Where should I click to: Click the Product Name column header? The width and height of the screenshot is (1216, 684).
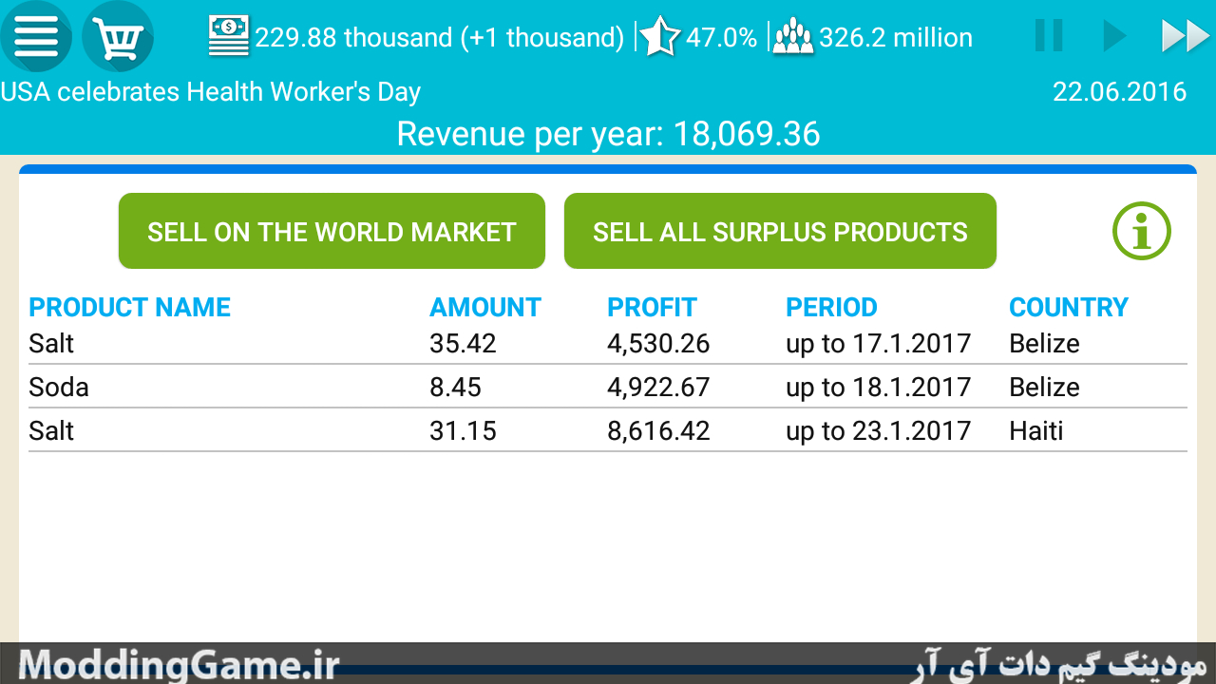130,307
